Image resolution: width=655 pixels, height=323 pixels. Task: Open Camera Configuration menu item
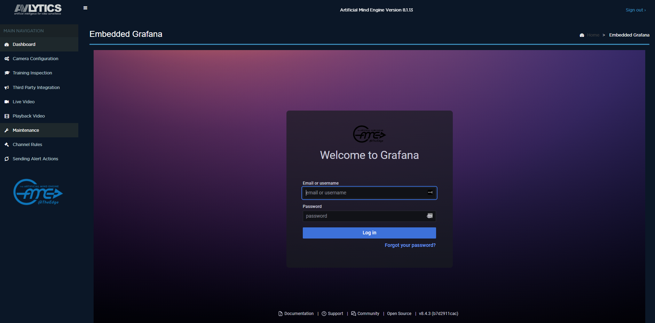pyautogui.click(x=39, y=59)
